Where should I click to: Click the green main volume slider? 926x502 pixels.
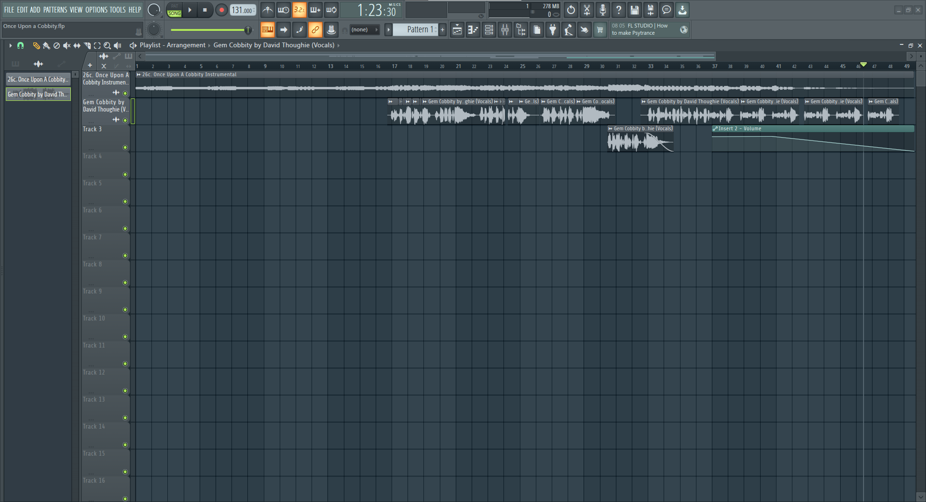(x=210, y=30)
